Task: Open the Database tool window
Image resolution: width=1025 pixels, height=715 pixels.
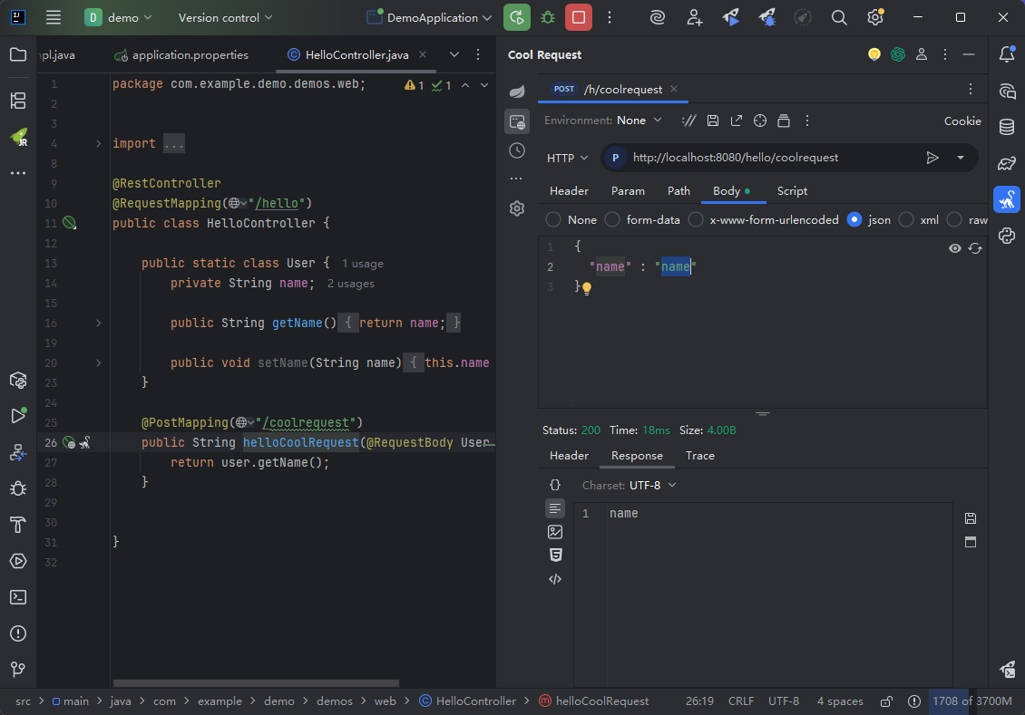Action: pyautogui.click(x=1006, y=127)
